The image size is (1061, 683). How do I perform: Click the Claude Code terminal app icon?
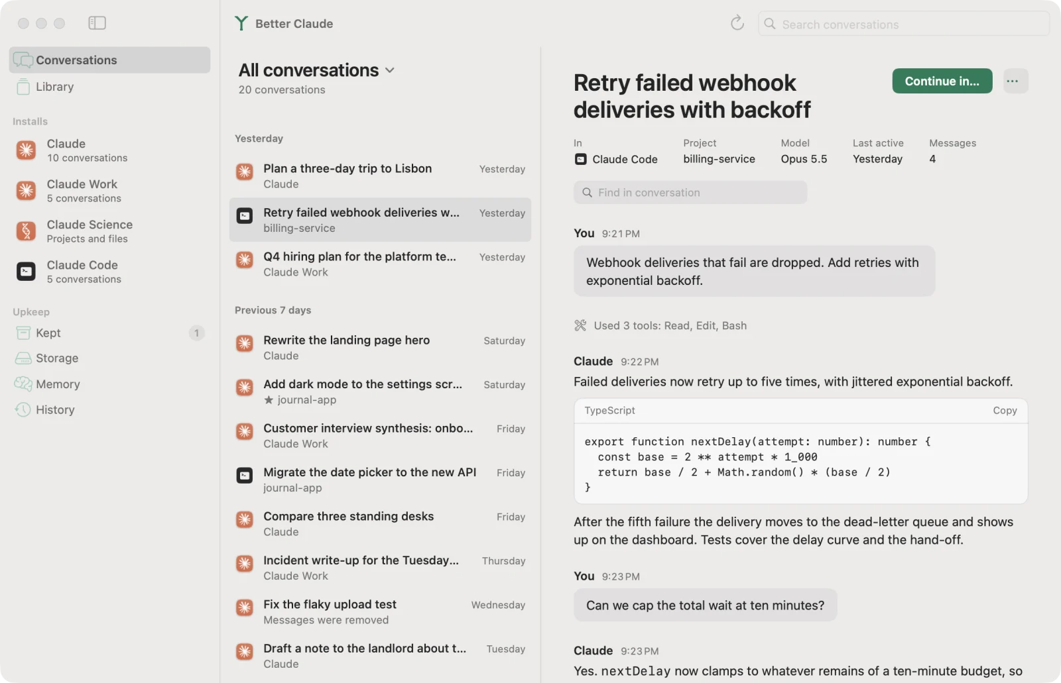tap(26, 272)
